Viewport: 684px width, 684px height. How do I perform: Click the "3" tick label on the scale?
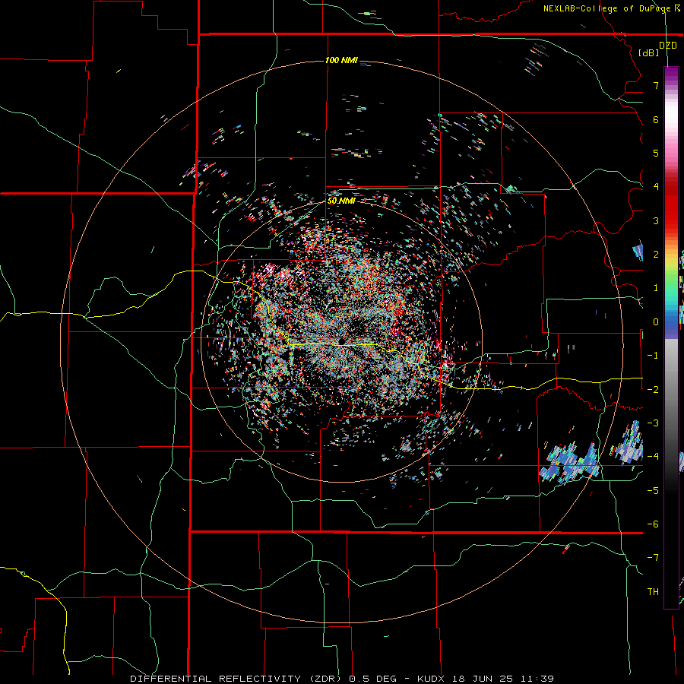(656, 220)
